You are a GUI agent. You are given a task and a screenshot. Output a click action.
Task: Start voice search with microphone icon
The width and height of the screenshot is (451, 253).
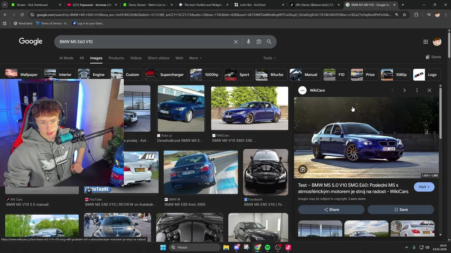click(248, 42)
